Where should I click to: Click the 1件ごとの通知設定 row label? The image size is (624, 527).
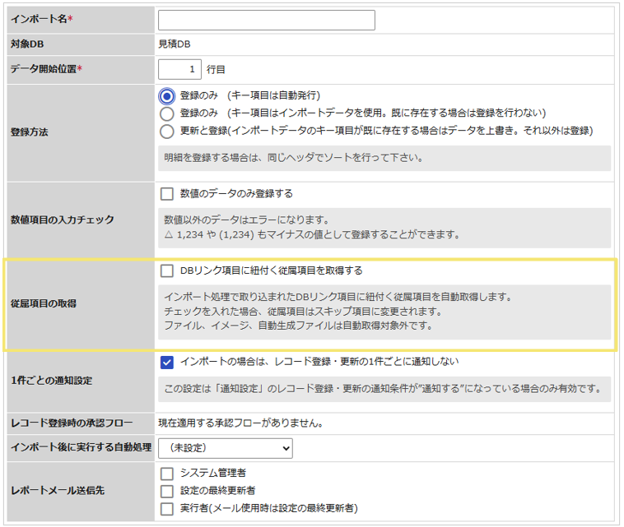(x=51, y=381)
